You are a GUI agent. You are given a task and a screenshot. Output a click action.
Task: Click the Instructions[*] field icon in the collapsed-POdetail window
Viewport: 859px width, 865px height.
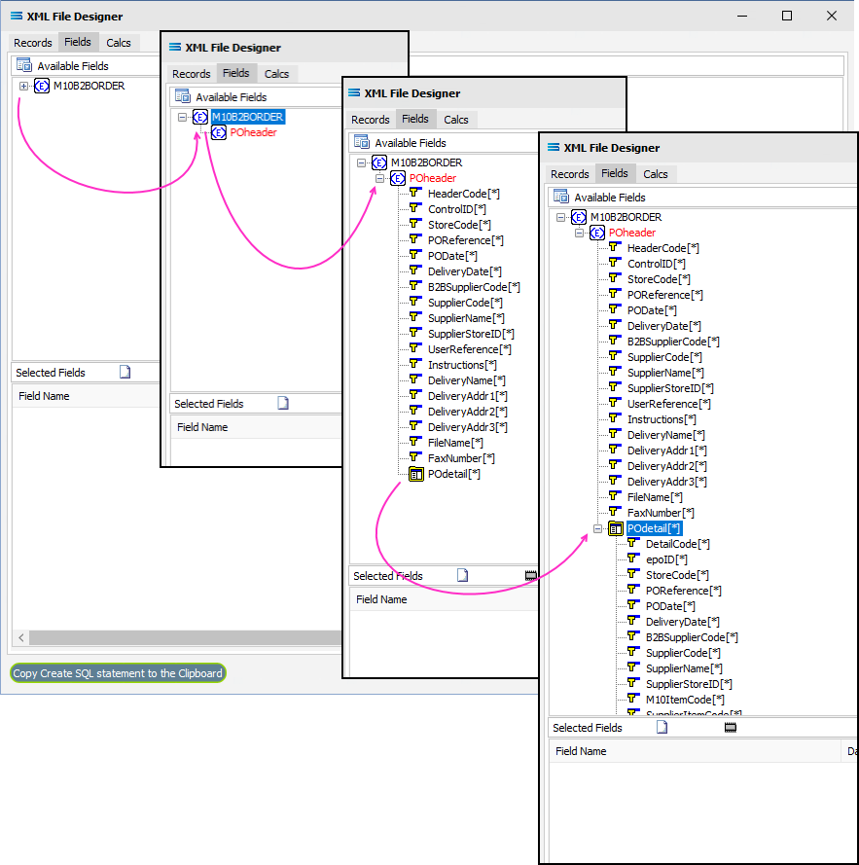point(414,364)
